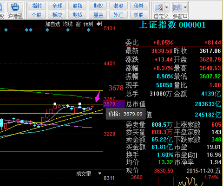Click the 最低 value 3607.92

210,77
